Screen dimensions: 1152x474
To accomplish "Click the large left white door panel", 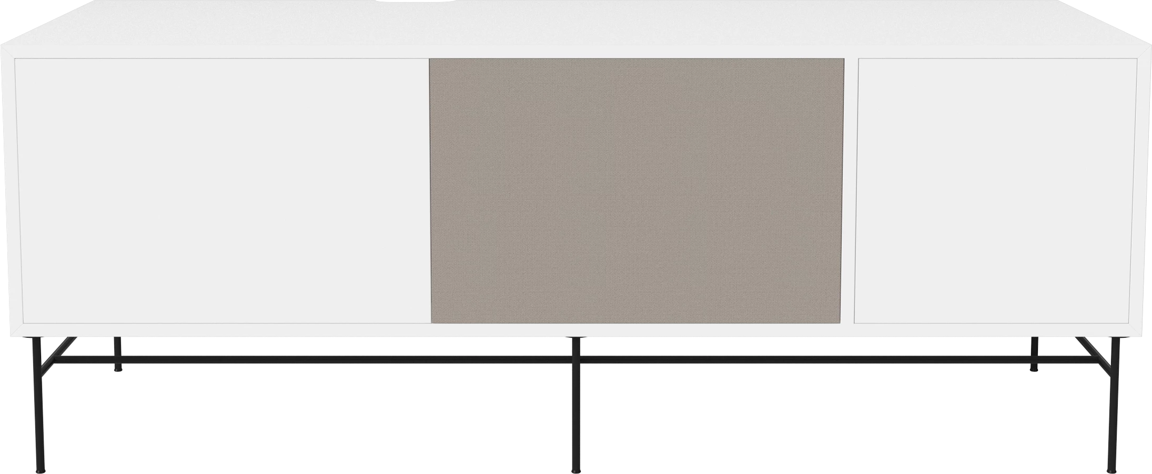I will tap(221, 189).
